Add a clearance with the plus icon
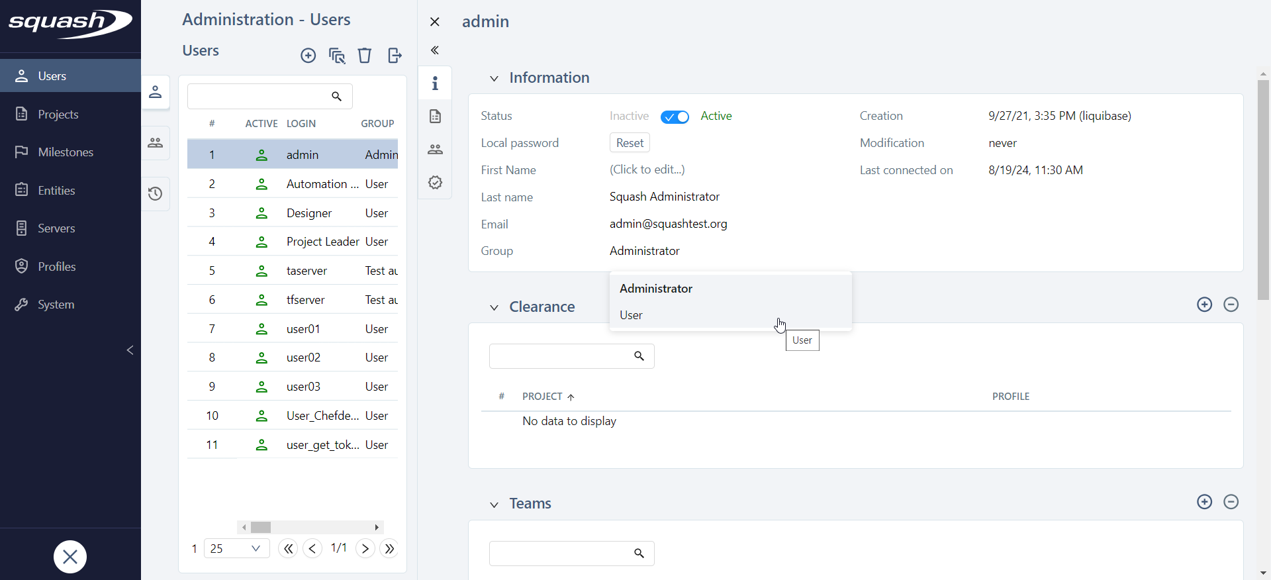The height and width of the screenshot is (580, 1271). pos(1204,305)
